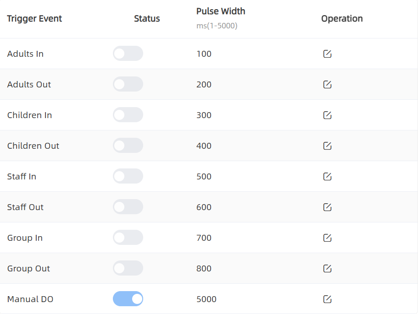Enable the Group Out switch
The width and height of the screenshot is (418, 314).
128,268
